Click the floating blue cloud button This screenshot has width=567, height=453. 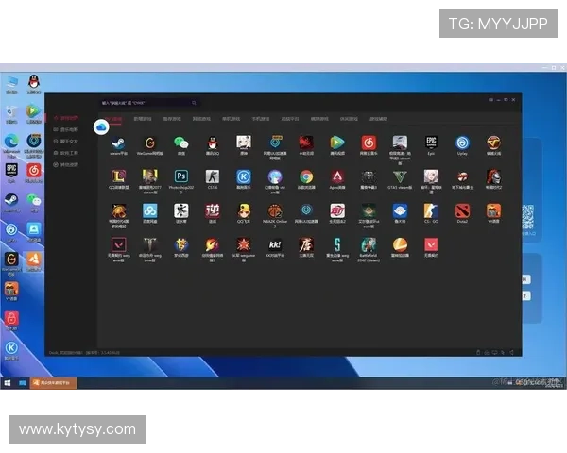tap(101, 126)
